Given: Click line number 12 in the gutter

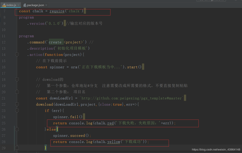Looking at the screenshot, I should (x=4, y=42).
